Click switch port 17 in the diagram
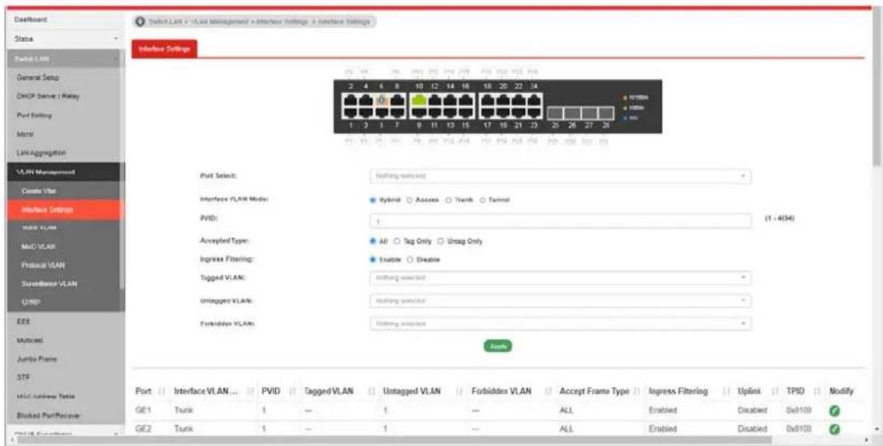The width and height of the screenshot is (883, 446). click(488, 112)
